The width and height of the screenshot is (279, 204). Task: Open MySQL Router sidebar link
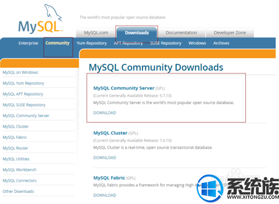click(15, 148)
